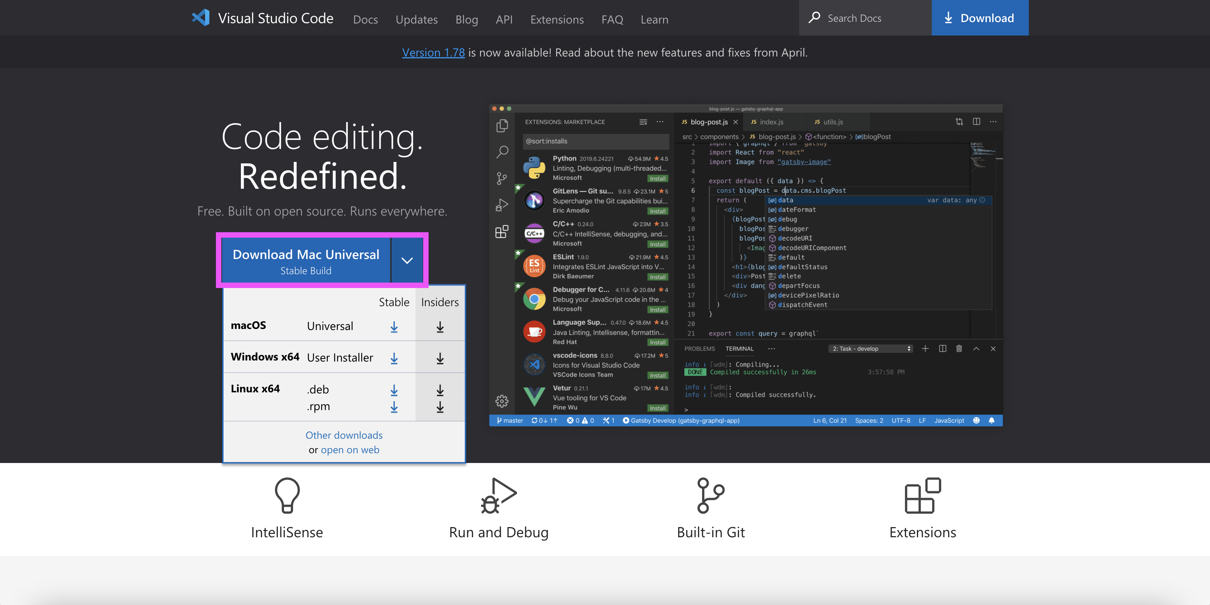This screenshot has height=605, width=1210.
Task: Click the Extensions blocks icon
Action: click(x=922, y=495)
